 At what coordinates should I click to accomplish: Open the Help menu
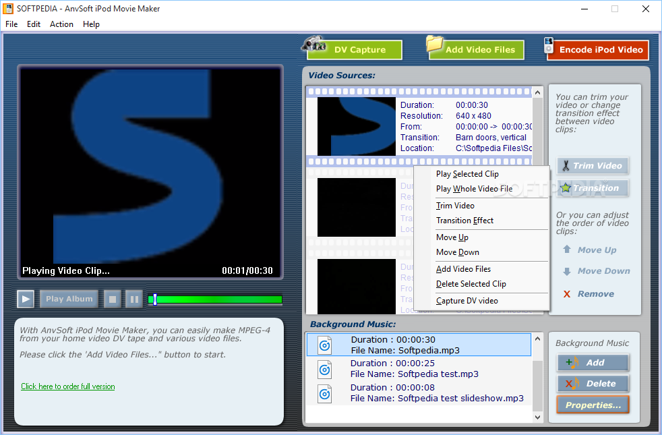click(91, 24)
